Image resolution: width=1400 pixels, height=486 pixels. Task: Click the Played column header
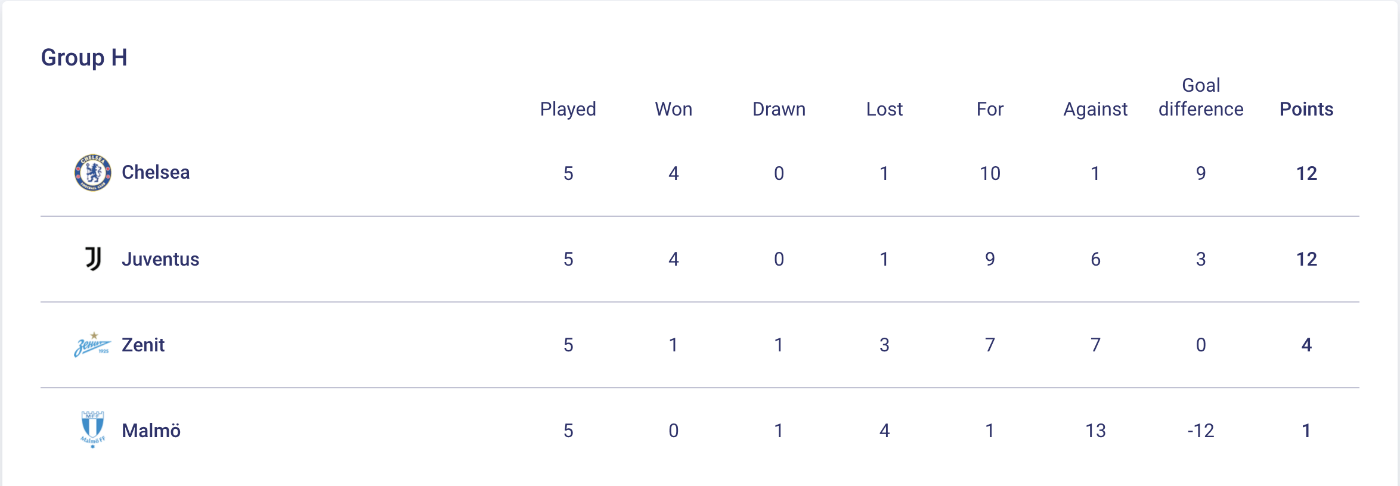[568, 109]
